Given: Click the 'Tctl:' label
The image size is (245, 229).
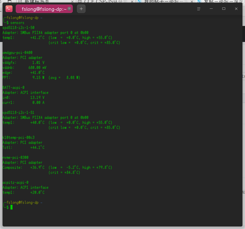Looking at the screenshot, I should (7, 148).
